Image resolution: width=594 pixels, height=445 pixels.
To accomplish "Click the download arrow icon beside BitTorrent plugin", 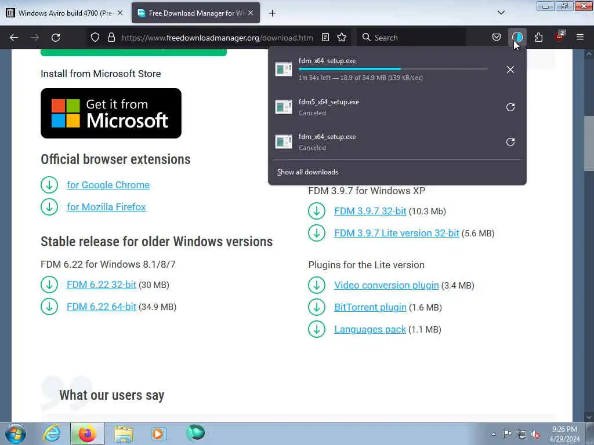I will pyautogui.click(x=317, y=307).
